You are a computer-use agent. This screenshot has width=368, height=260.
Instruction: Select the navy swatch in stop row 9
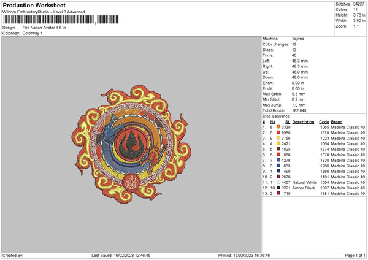(278, 171)
